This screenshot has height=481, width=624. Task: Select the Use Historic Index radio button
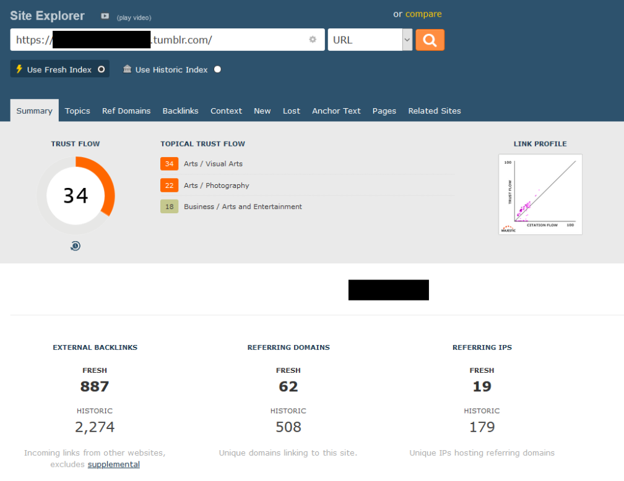coord(217,69)
